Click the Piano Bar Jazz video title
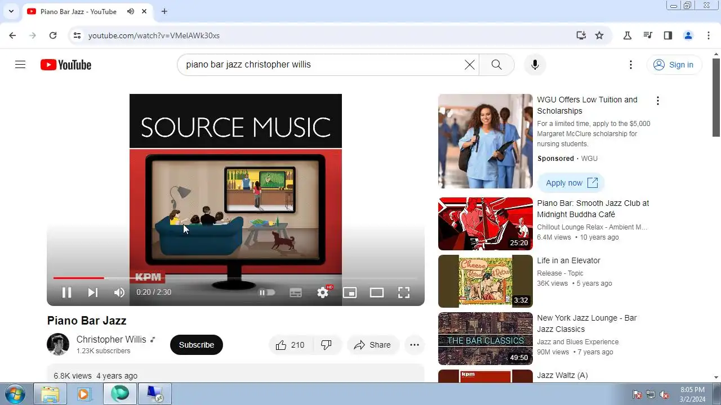The height and width of the screenshot is (405, 721). [x=87, y=321]
